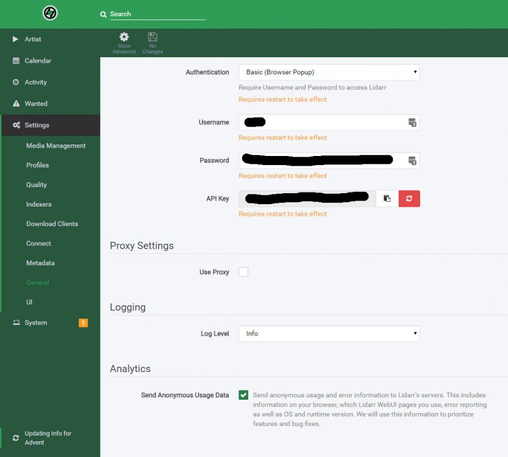Open Quality settings
Screen dimensions: 508x457
tap(37, 185)
